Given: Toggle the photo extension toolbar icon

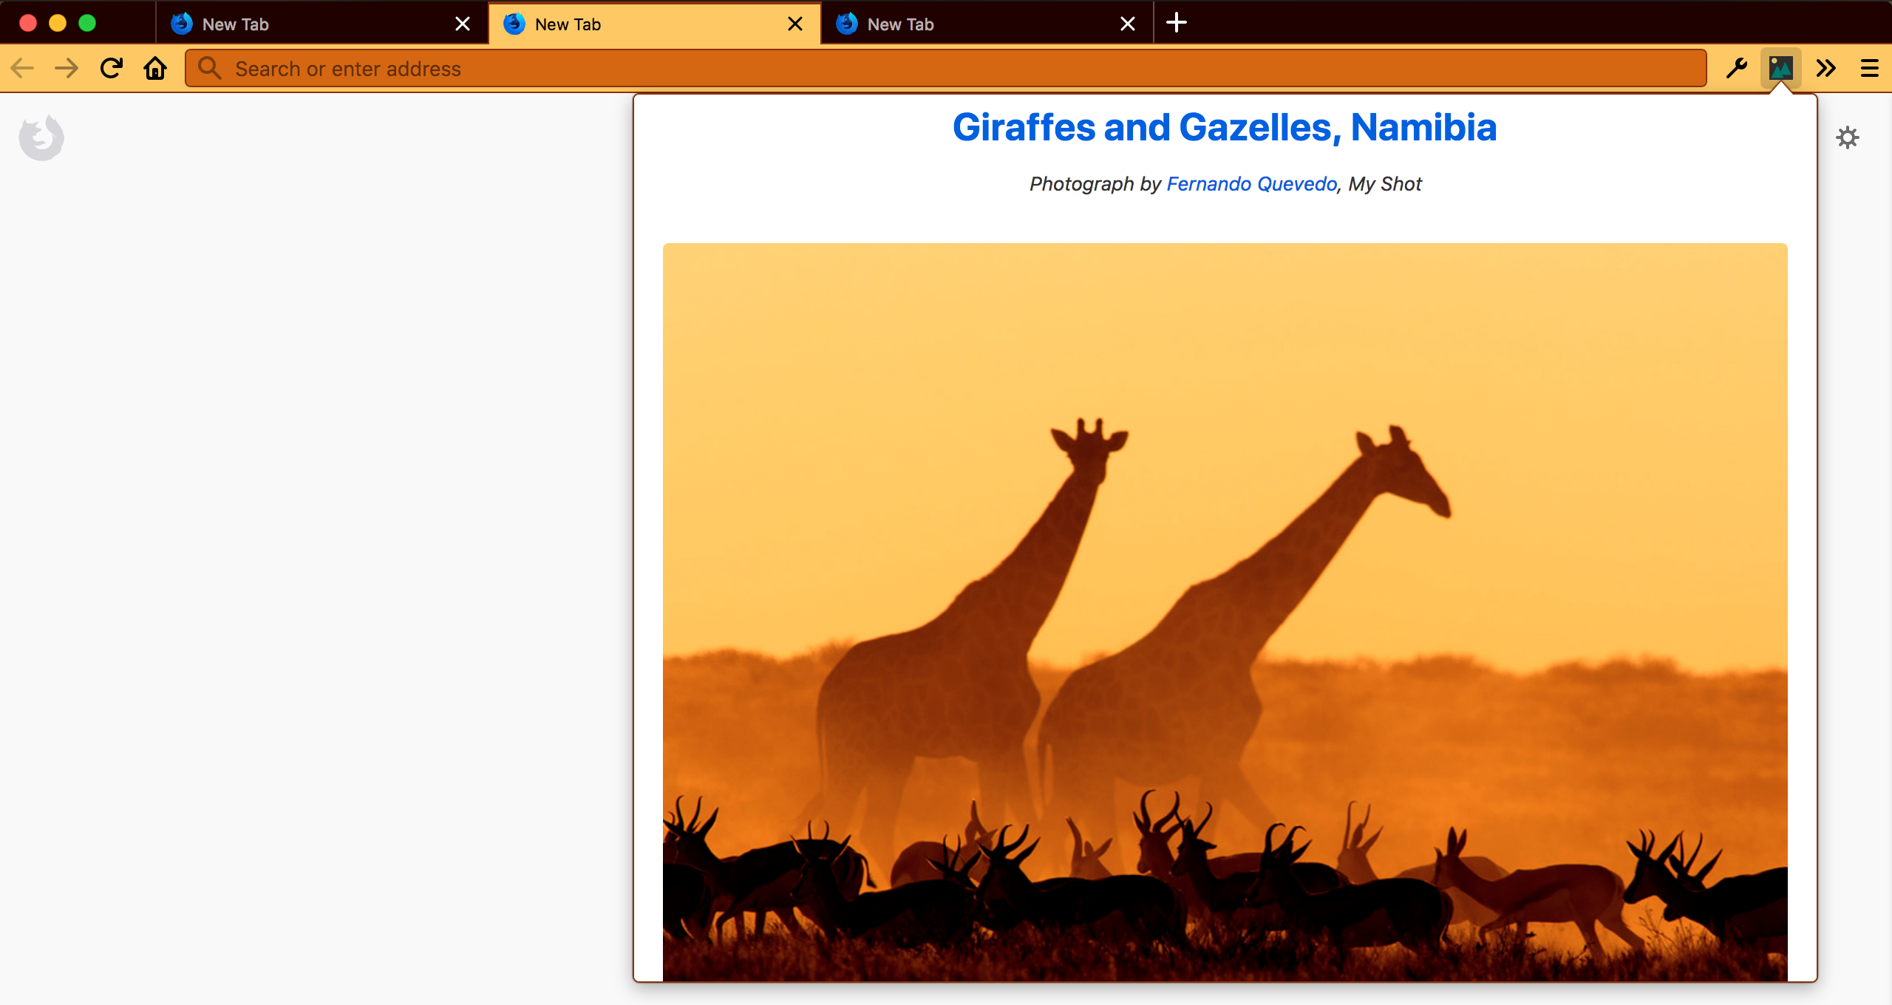Looking at the screenshot, I should tap(1780, 69).
